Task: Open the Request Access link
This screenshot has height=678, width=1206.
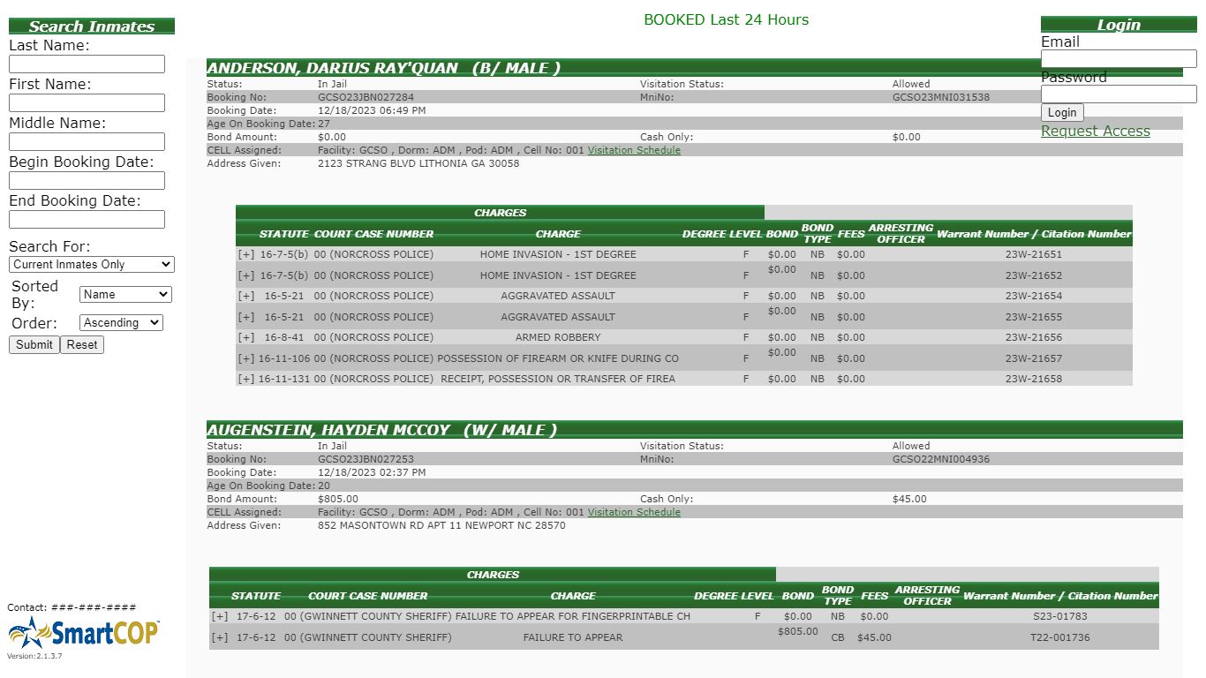Action: (1096, 131)
